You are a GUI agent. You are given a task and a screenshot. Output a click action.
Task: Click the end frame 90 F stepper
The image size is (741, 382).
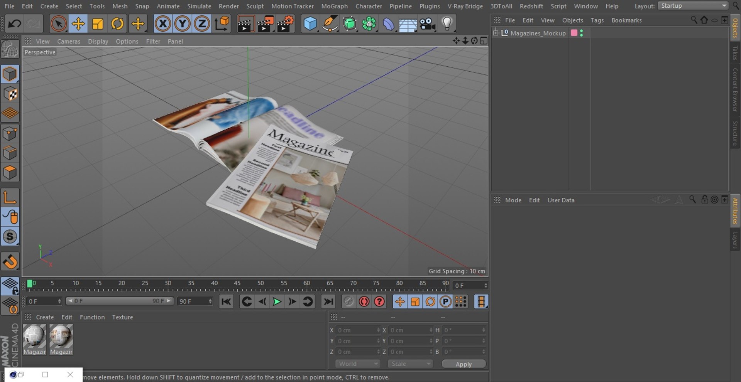click(x=210, y=301)
